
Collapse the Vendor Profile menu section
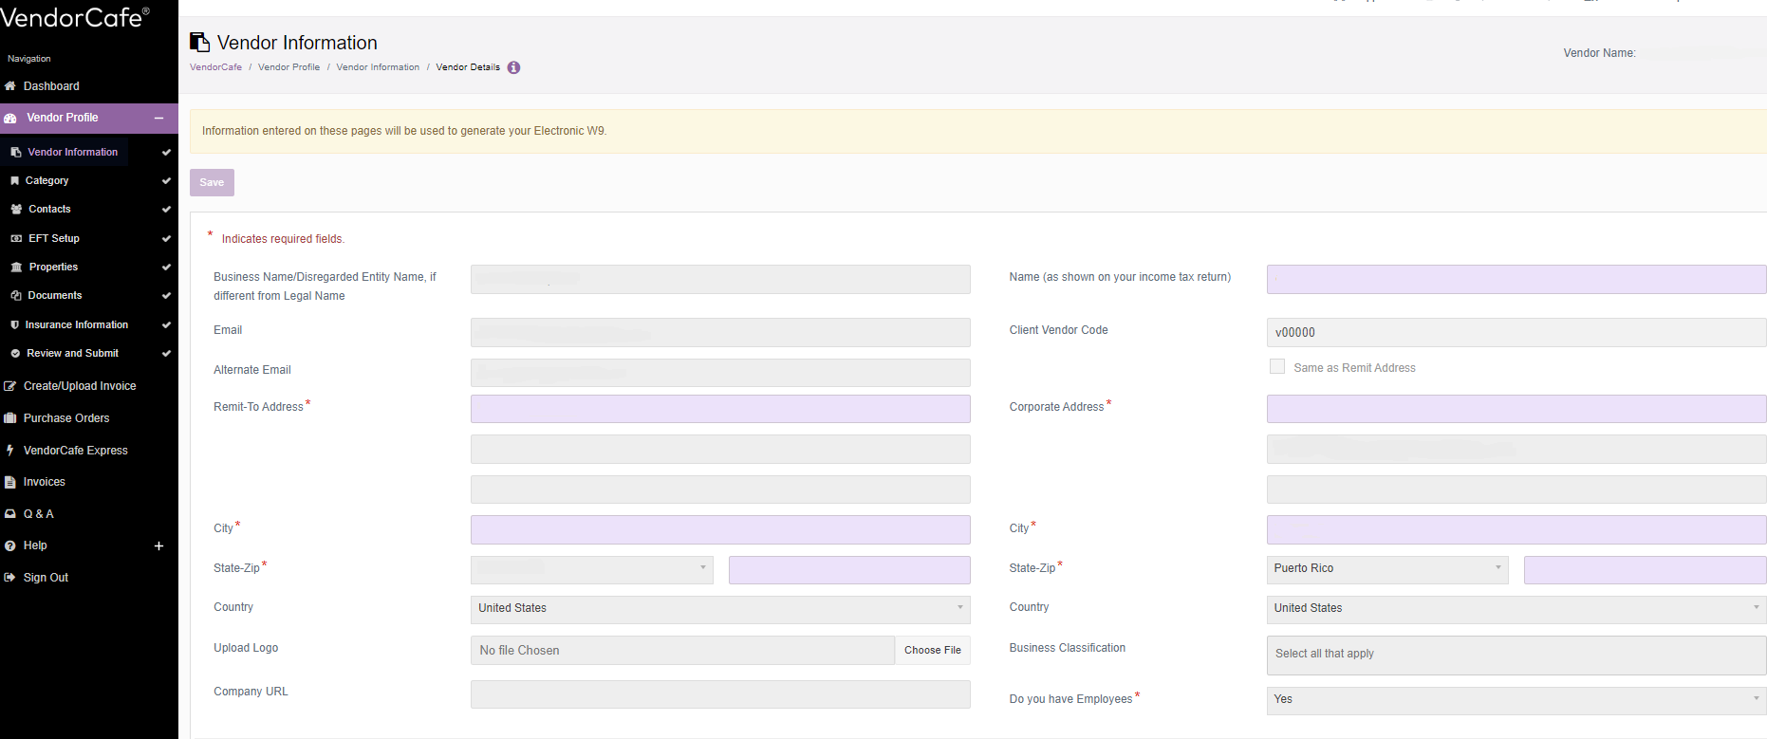[158, 118]
